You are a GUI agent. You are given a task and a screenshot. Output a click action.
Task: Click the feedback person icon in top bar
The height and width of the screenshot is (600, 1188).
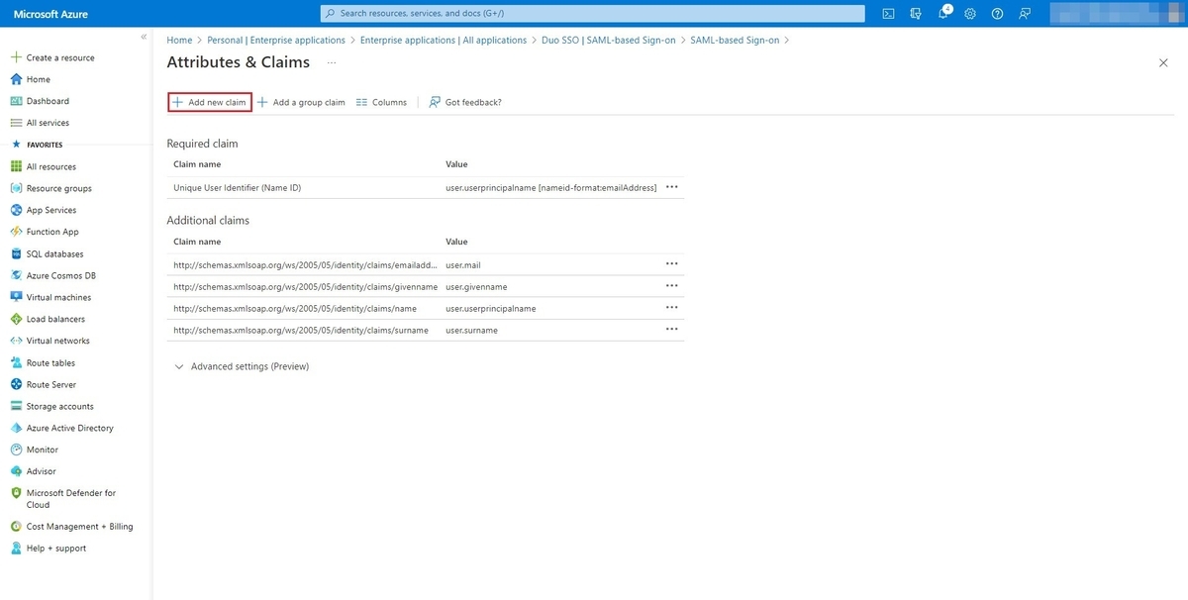[1025, 14]
